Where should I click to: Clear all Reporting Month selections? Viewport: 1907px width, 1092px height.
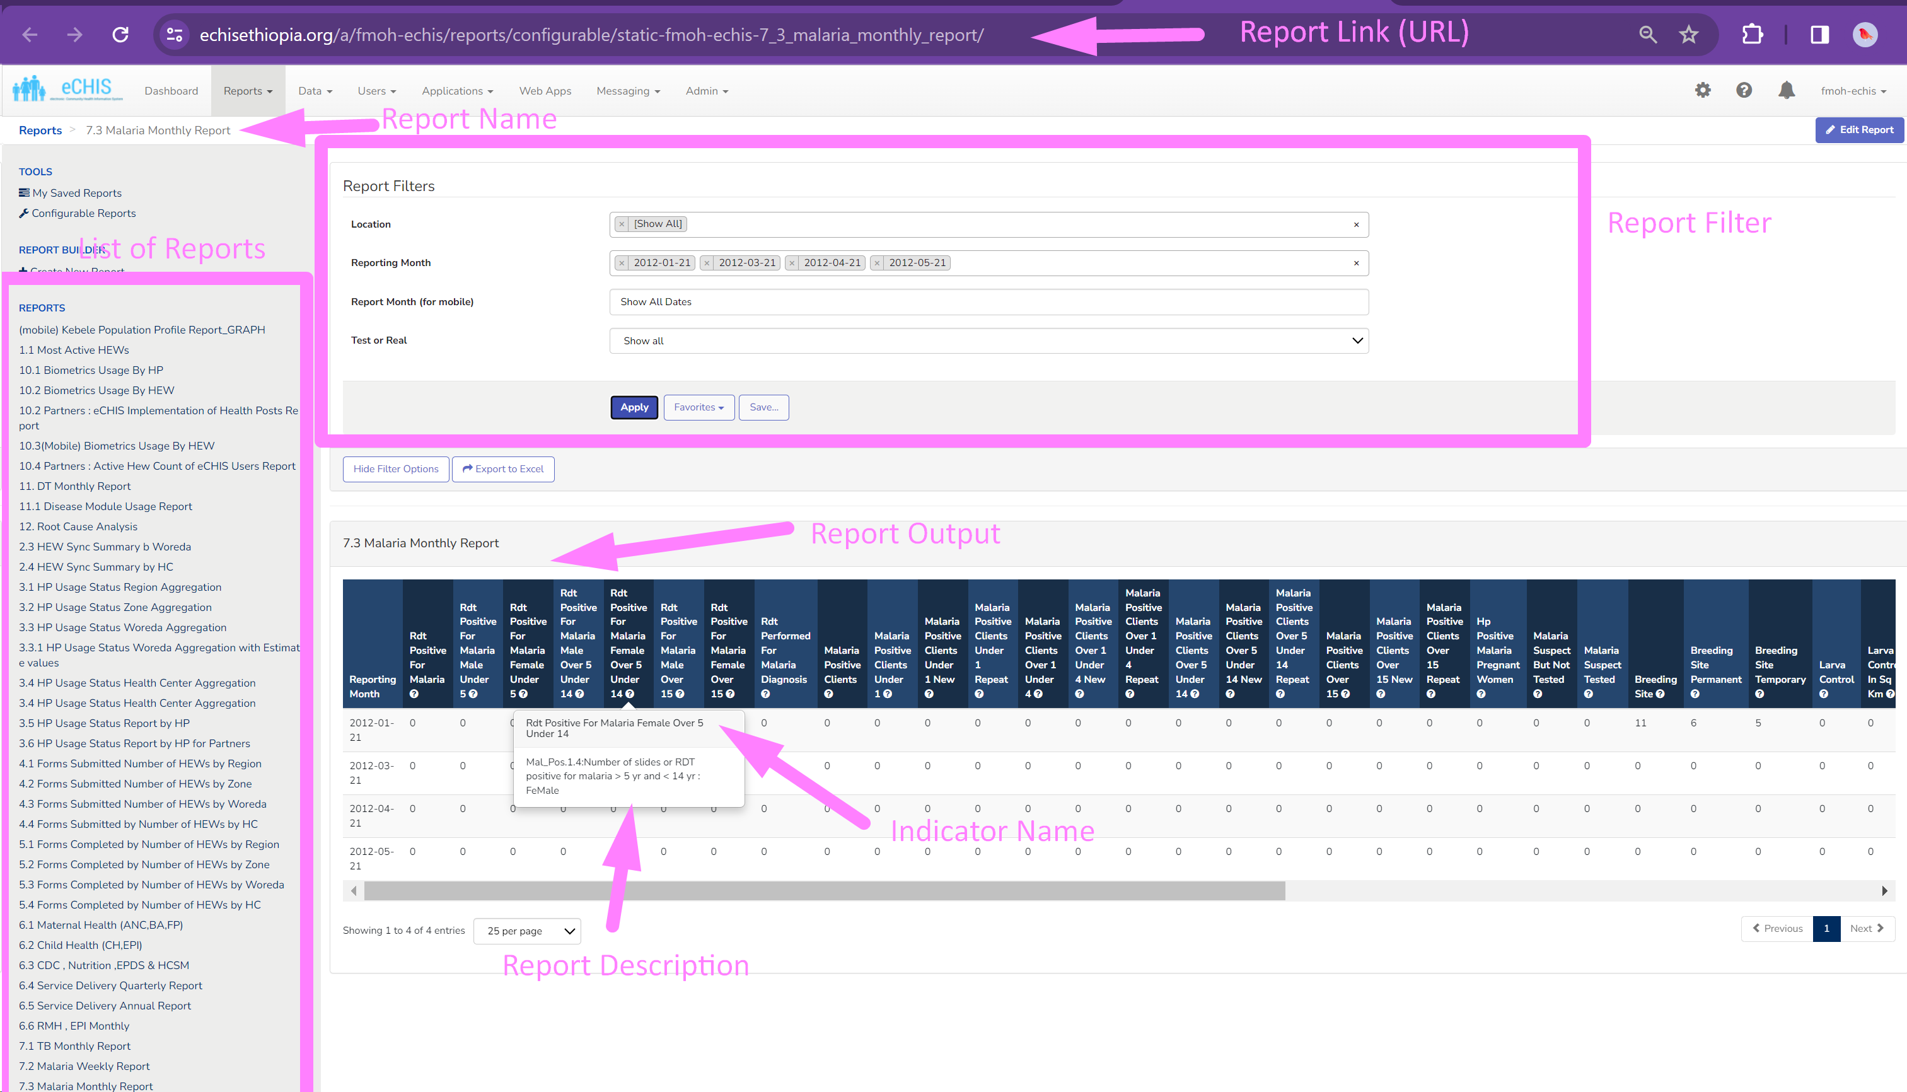tap(1356, 264)
